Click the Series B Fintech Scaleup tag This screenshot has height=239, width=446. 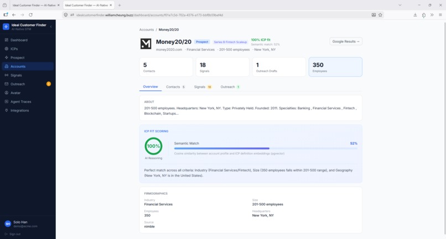click(230, 42)
